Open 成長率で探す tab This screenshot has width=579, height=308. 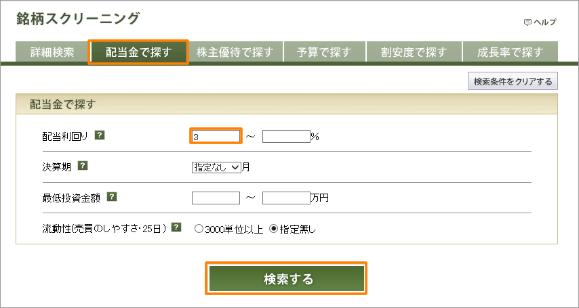click(510, 52)
